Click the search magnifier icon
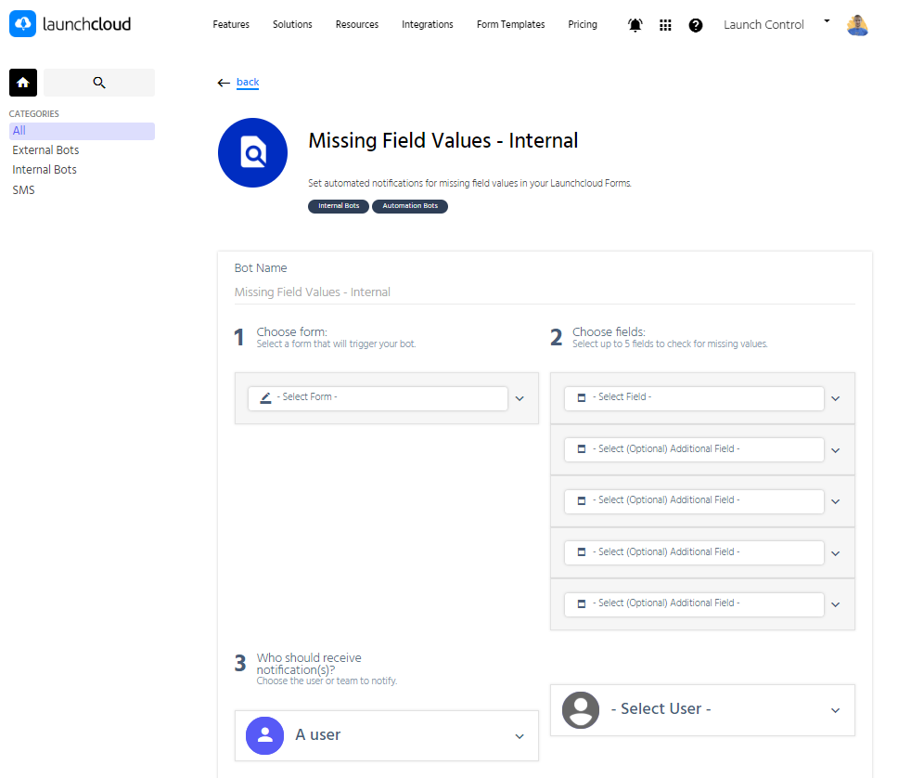 99,83
